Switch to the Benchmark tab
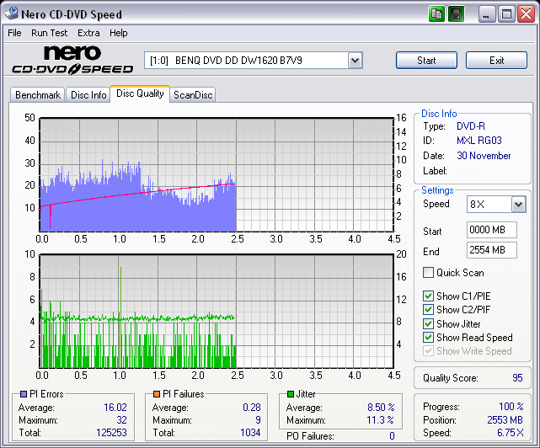540x448 pixels. pos(38,95)
